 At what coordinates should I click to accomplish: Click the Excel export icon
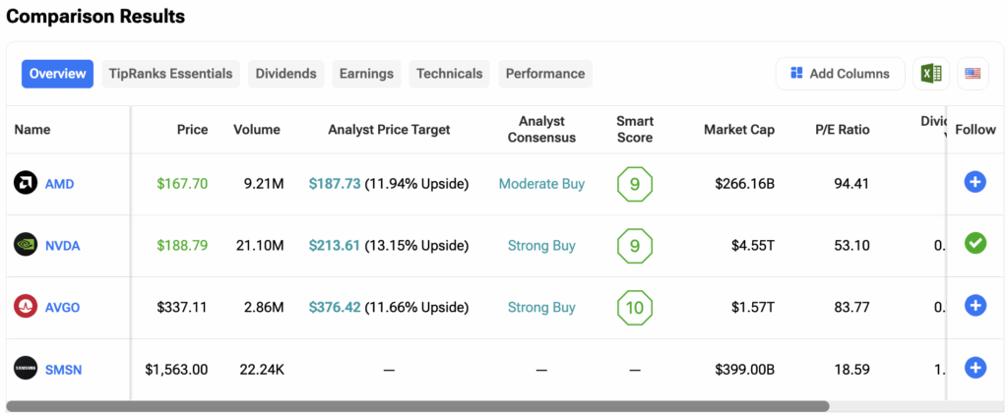pos(930,74)
